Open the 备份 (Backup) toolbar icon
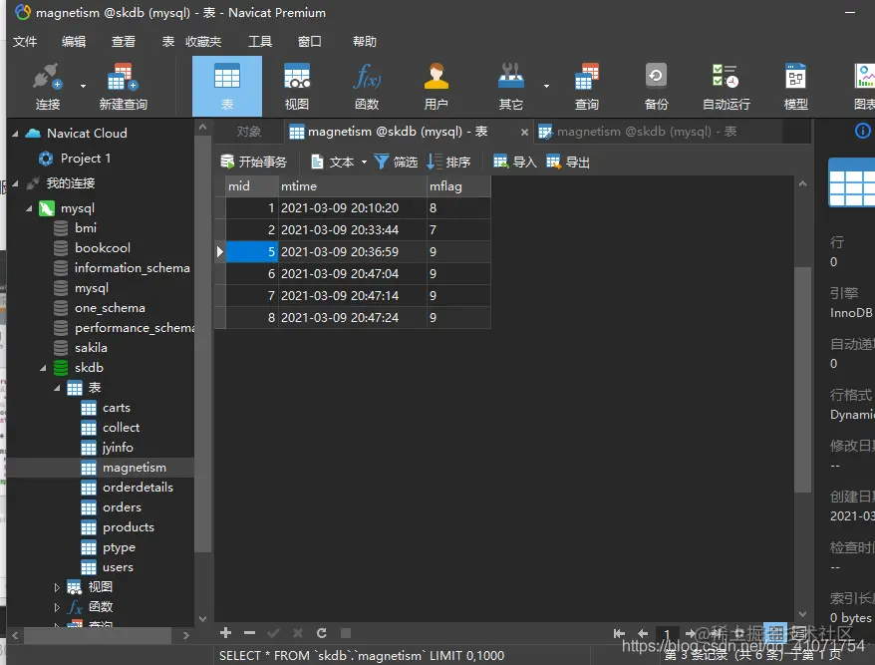This screenshot has width=875, height=665. [656, 87]
